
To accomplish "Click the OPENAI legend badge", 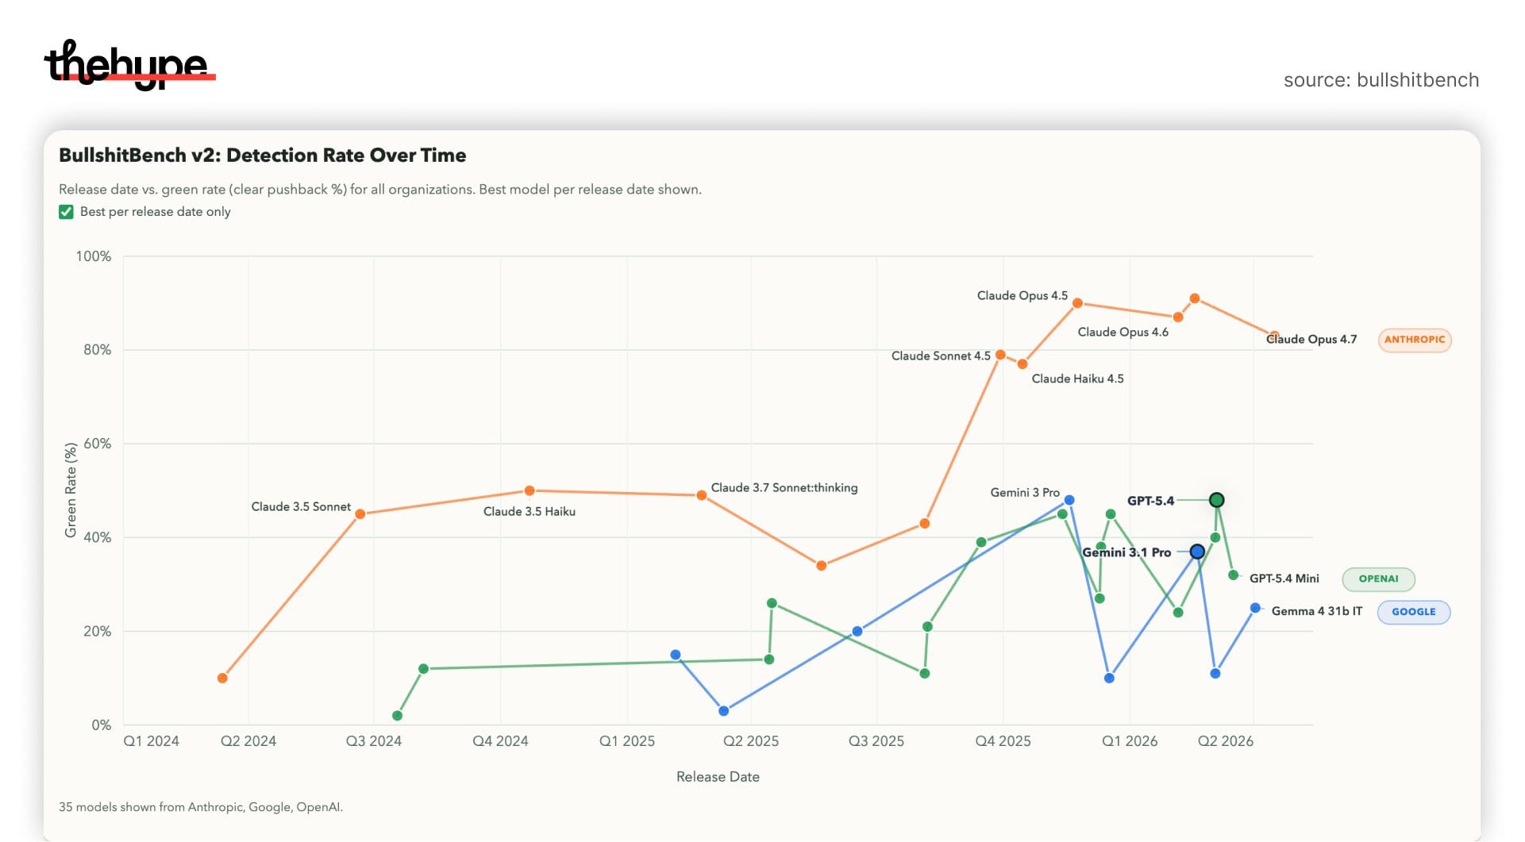I will [1378, 579].
